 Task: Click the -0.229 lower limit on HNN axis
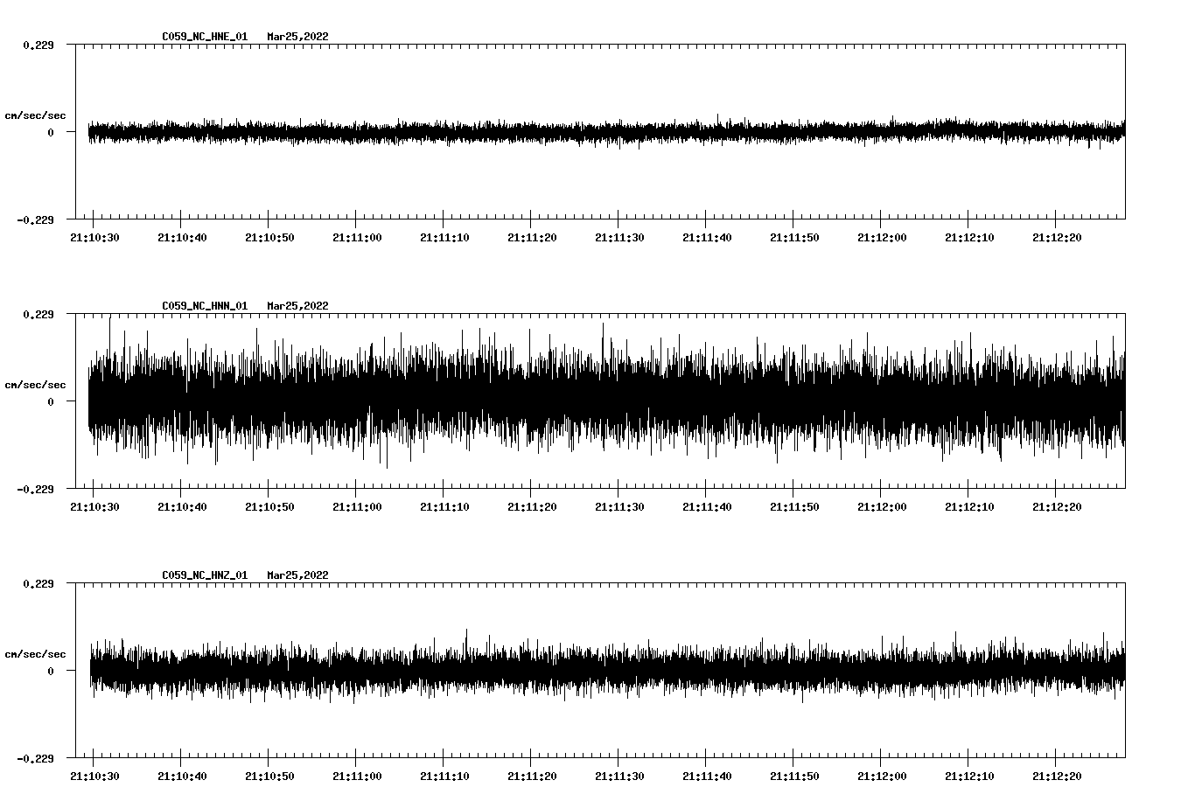pos(35,489)
